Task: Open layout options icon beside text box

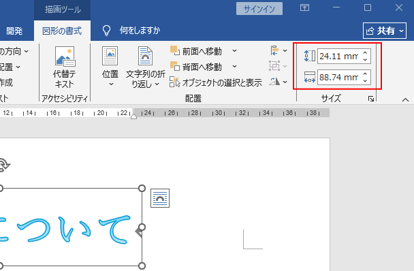Action: point(160,198)
